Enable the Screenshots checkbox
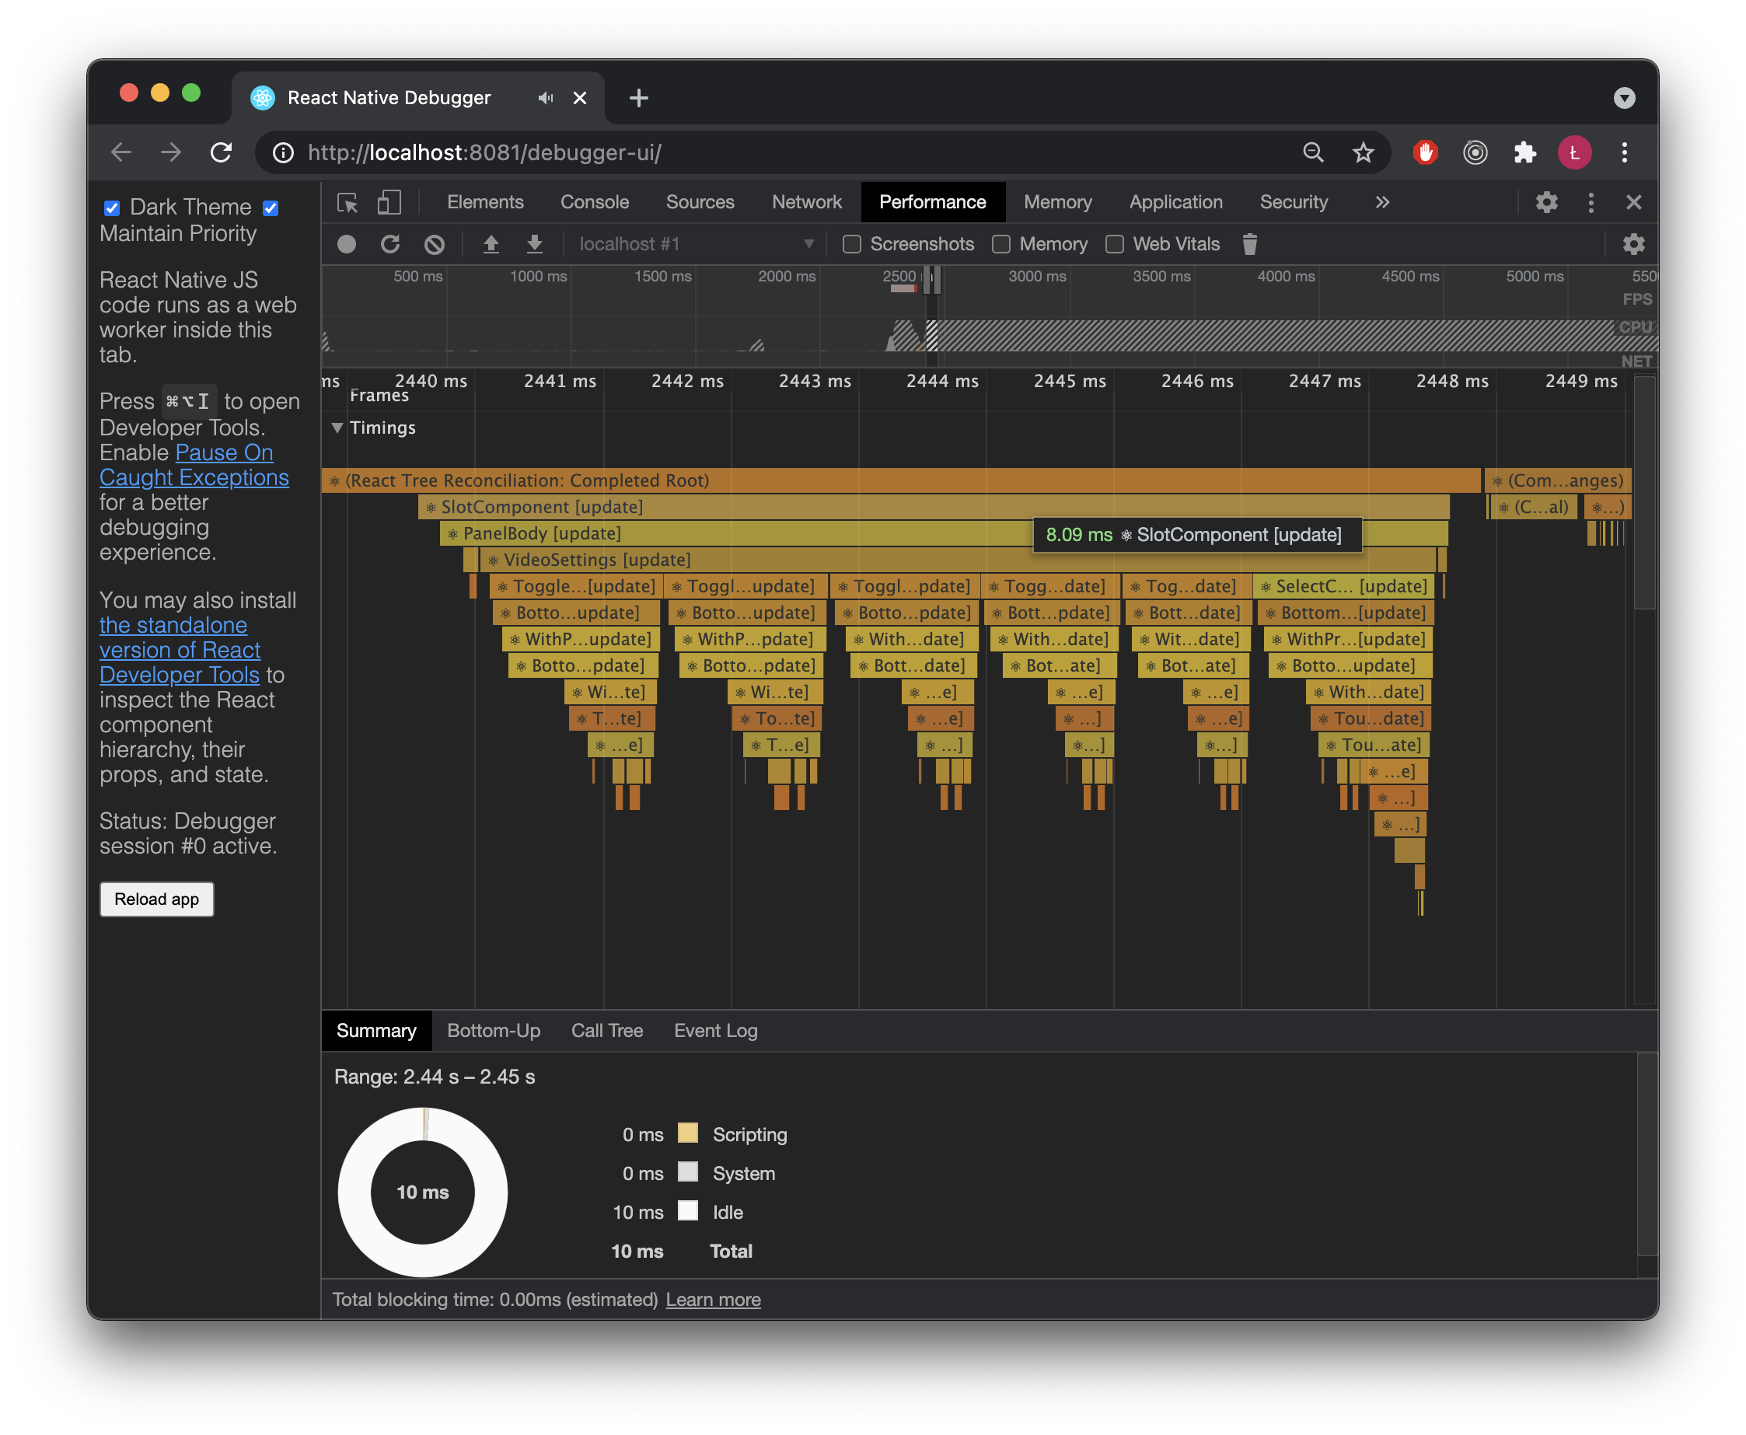The image size is (1746, 1435). click(x=851, y=244)
